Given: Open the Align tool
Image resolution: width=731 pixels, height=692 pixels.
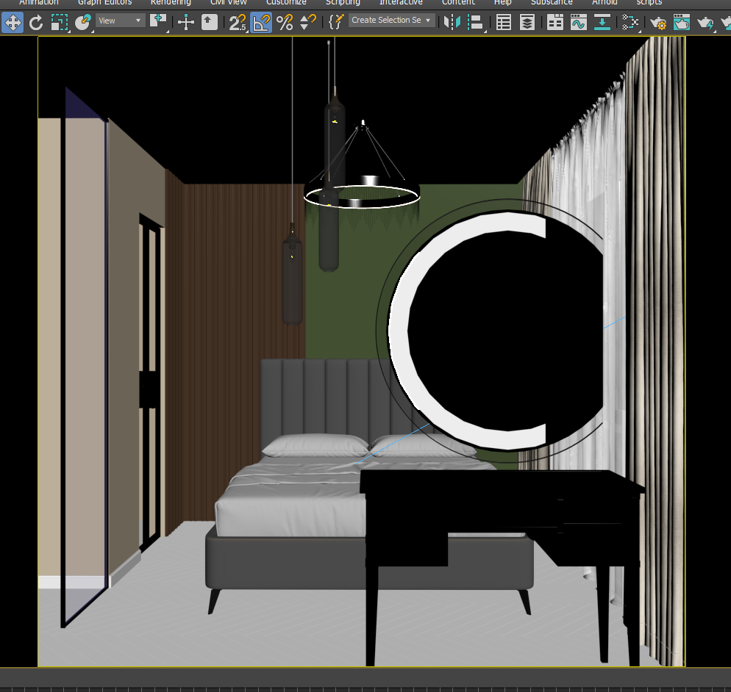Looking at the screenshot, I should click(475, 22).
